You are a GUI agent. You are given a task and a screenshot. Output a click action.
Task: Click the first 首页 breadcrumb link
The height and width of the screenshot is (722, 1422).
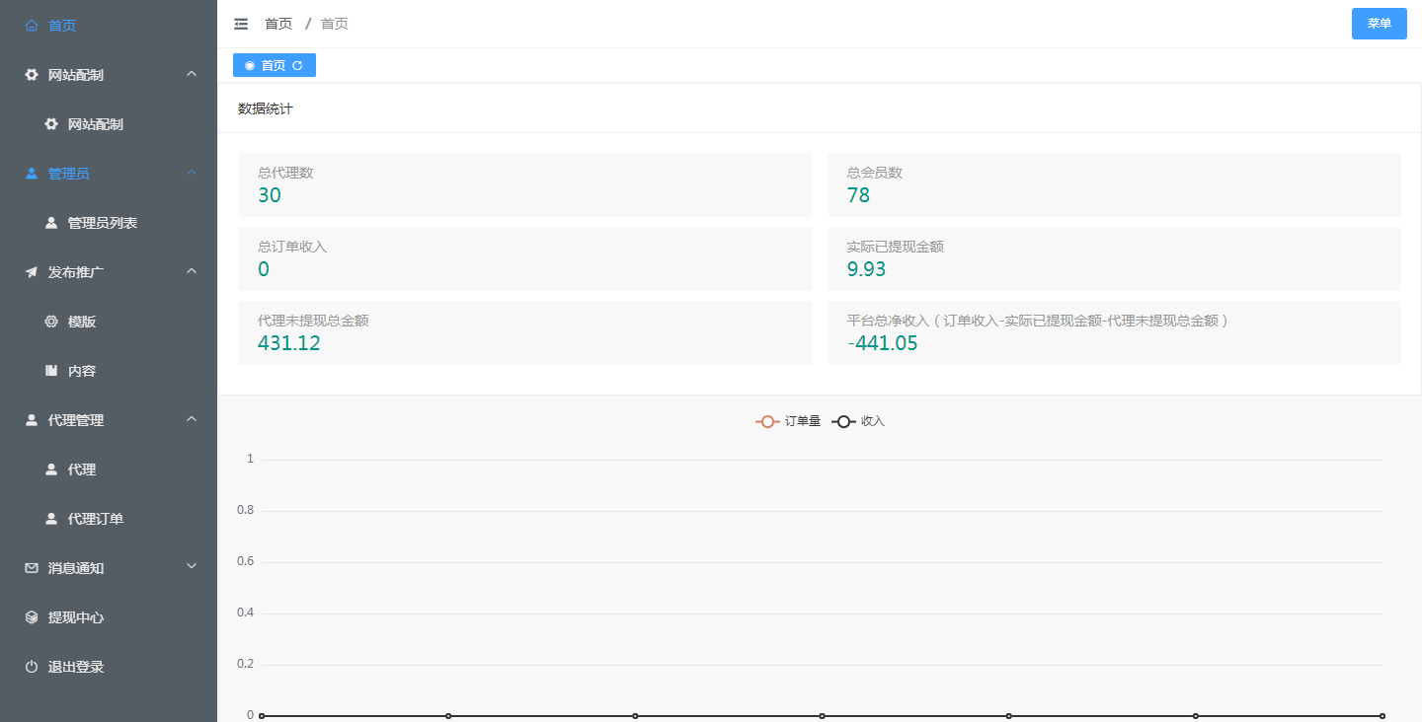tap(278, 24)
